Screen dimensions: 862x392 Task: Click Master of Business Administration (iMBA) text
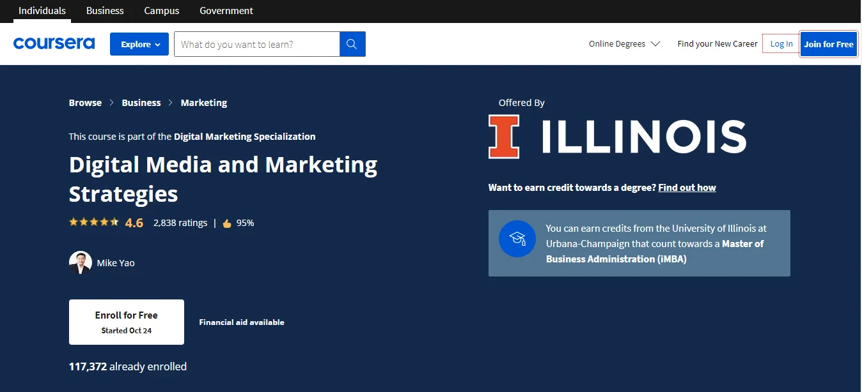(x=655, y=252)
